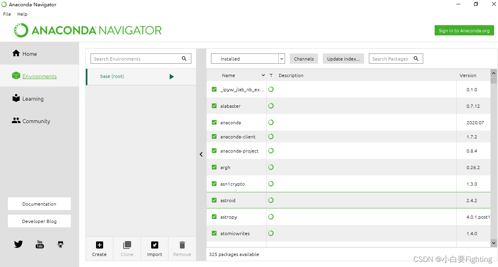Toggle the asn1crypto package checkbox

tap(214, 184)
